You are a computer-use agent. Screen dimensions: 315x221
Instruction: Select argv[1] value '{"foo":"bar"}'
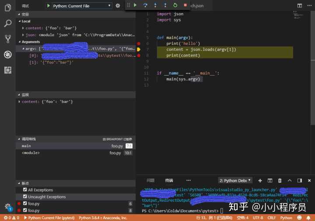click(x=57, y=62)
